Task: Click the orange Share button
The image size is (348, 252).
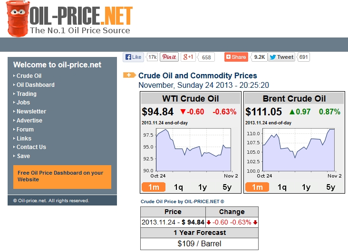Action: pos(236,57)
